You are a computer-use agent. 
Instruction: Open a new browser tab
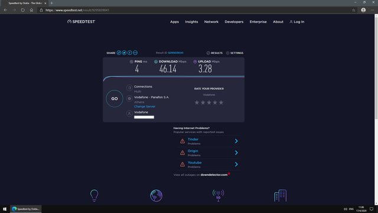point(51,3)
